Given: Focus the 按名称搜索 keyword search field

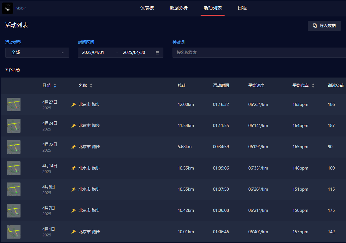Looking at the screenshot, I should [259, 53].
